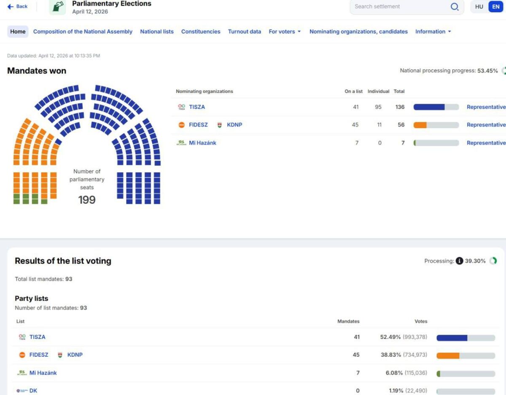
Task: Switch language to HU
Action: pos(479,7)
